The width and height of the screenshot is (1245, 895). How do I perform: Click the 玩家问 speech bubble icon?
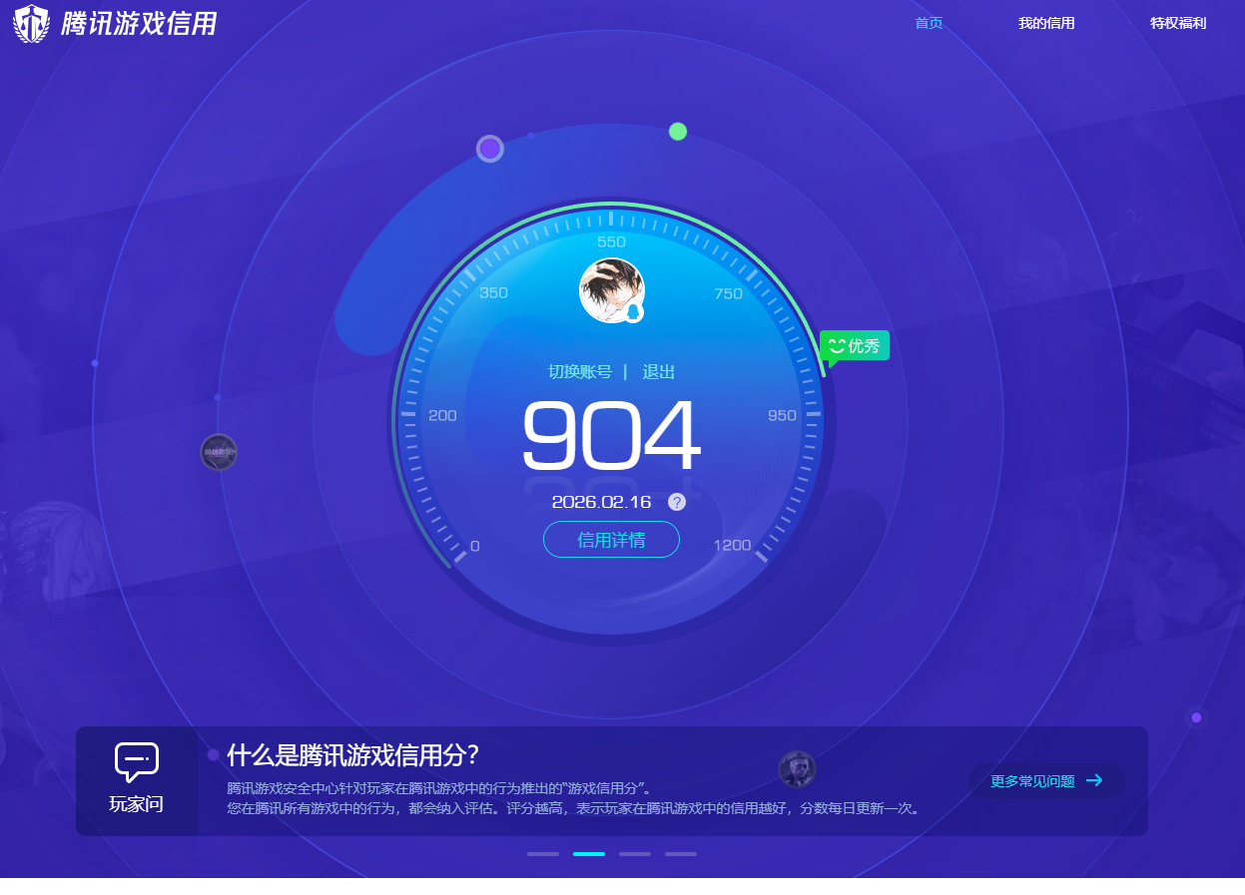137,761
